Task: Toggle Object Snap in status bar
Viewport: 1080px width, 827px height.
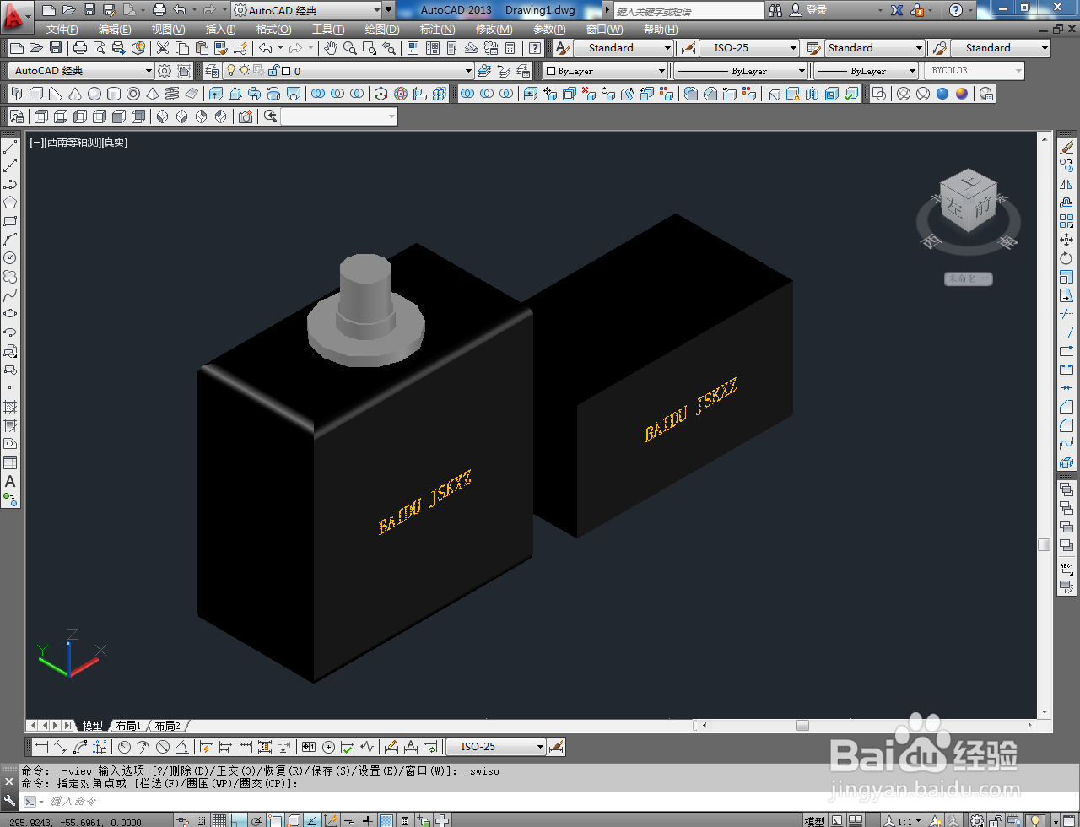Action: [275, 820]
